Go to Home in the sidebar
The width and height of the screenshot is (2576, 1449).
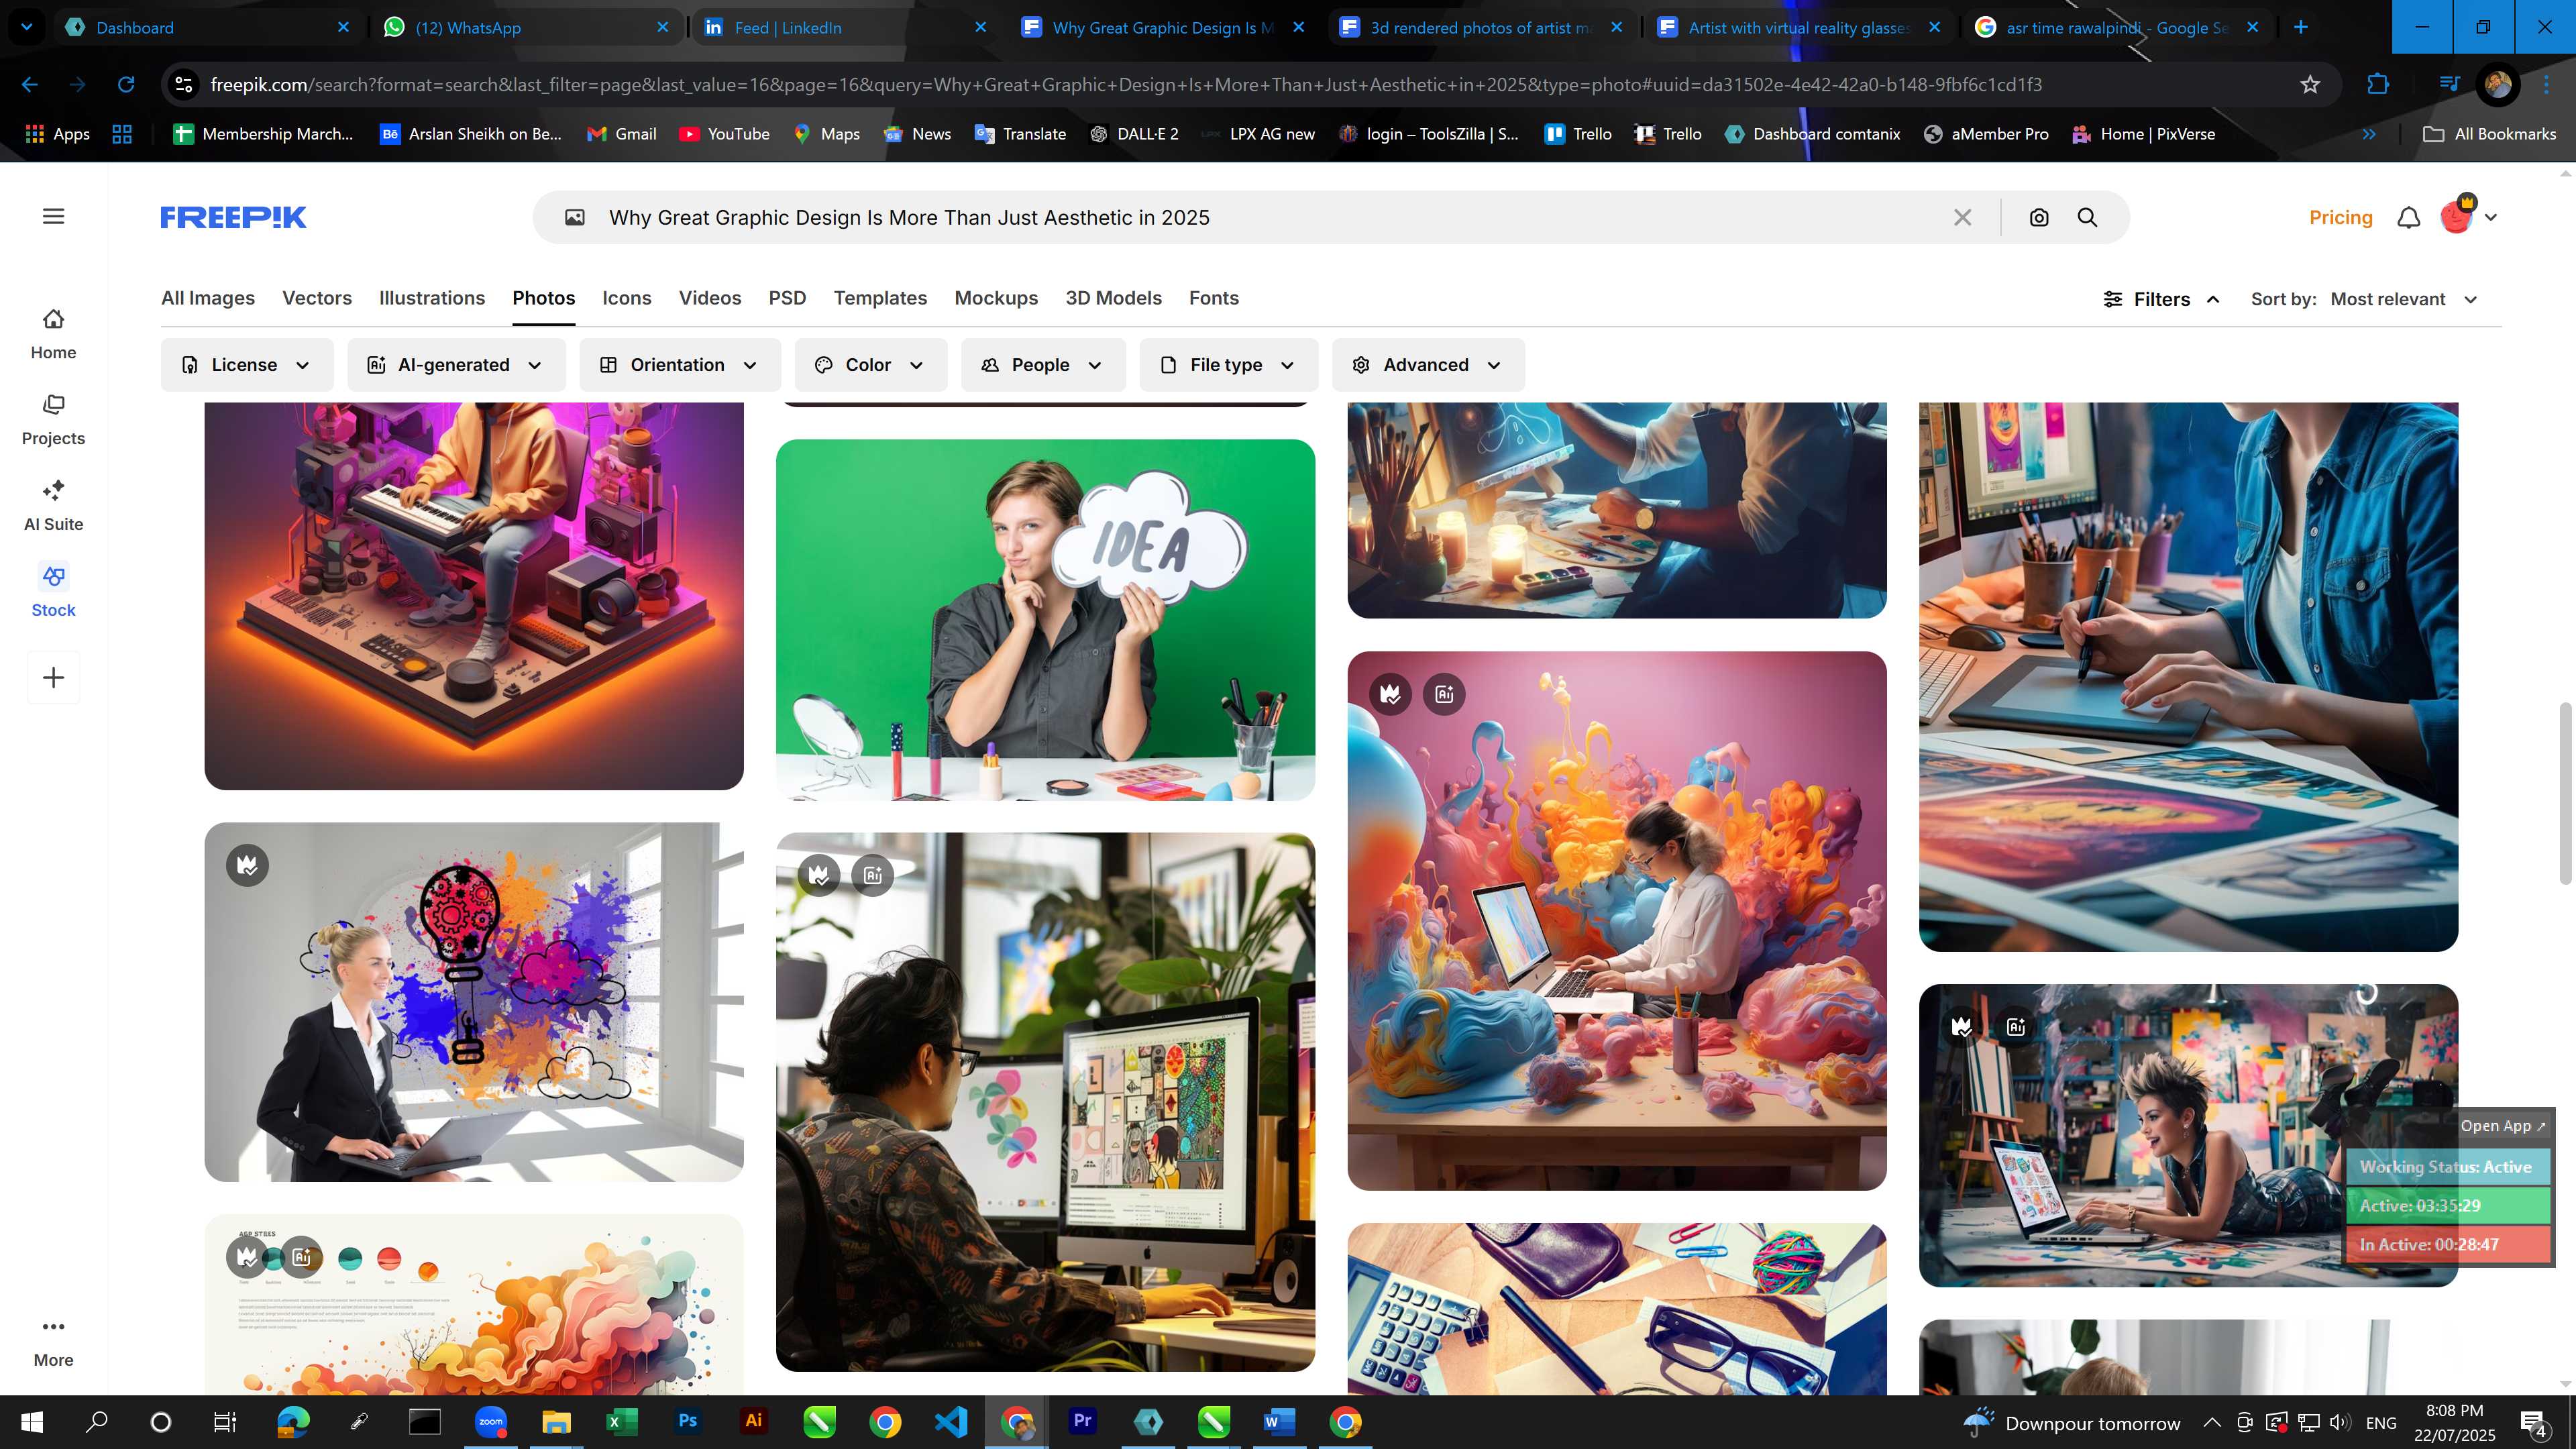[53, 334]
